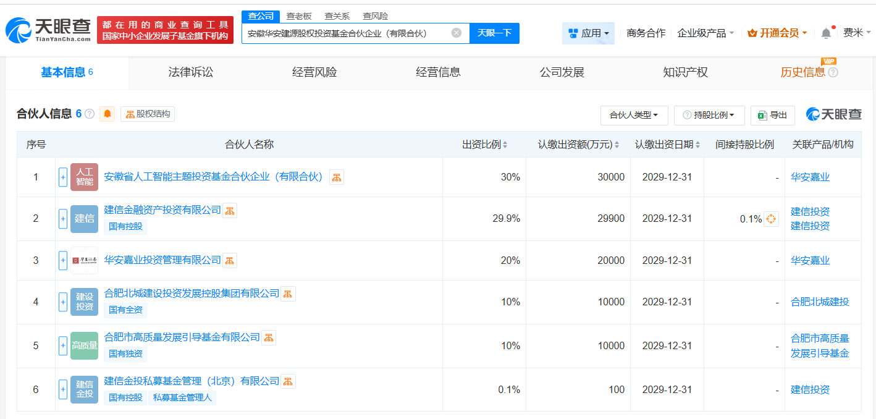Open notifications bell in the top header

pos(826,33)
